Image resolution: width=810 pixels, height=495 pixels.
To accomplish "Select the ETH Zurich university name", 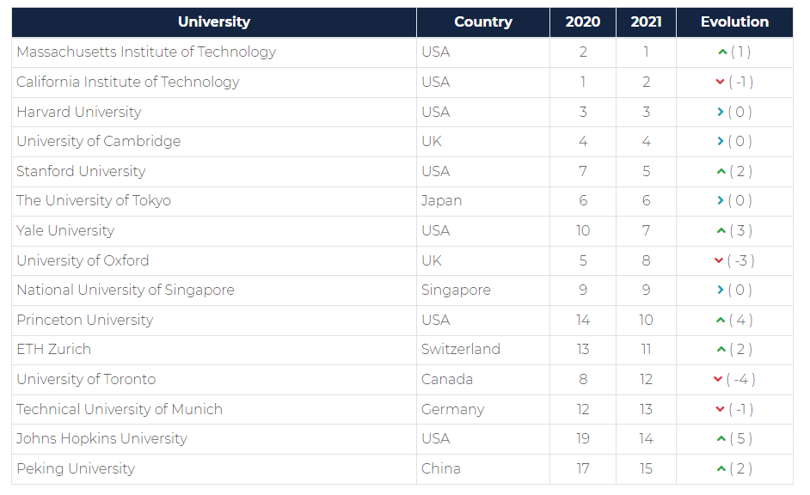I will [53, 350].
